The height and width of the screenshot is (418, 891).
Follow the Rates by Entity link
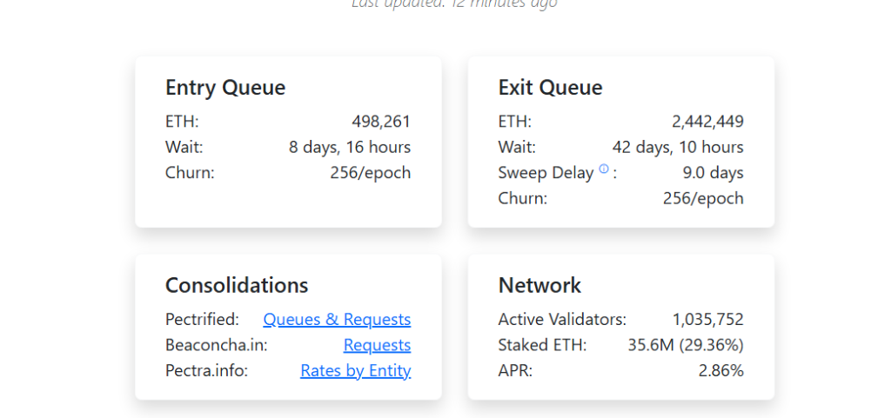(355, 371)
